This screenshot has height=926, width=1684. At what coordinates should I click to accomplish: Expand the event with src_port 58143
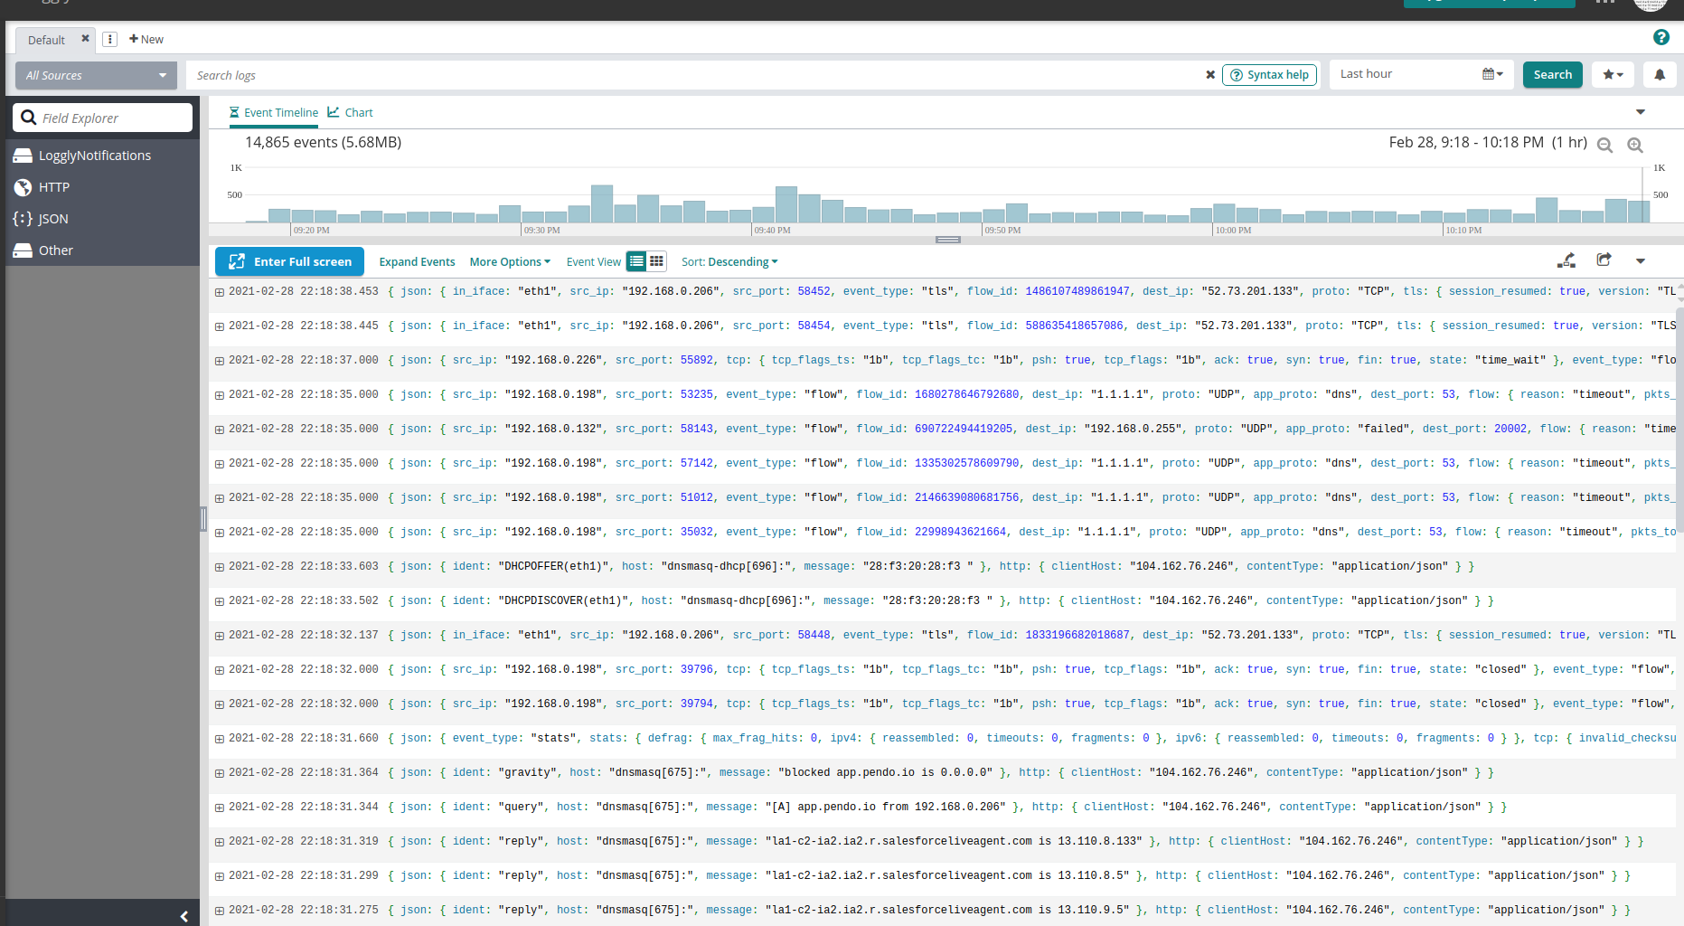tap(220, 430)
